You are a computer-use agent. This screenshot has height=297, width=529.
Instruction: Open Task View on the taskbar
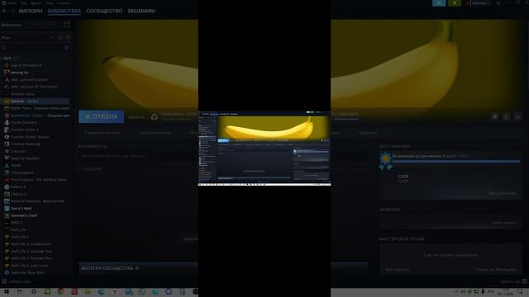20,291
